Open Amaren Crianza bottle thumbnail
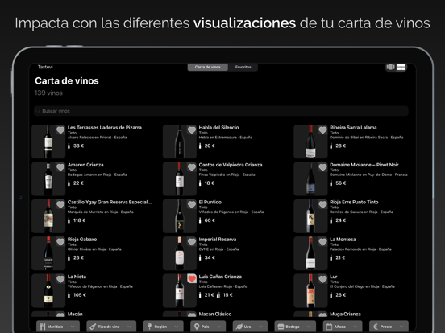 [x=48, y=179]
